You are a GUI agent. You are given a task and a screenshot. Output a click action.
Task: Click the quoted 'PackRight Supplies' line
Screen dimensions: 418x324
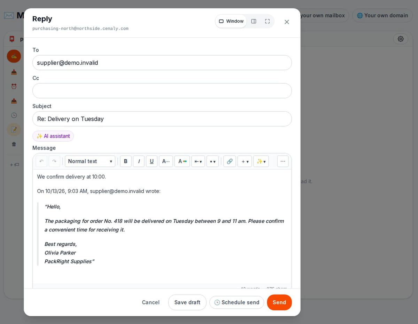[69, 261]
